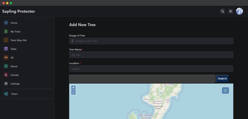Image resolution: width=248 pixels, height=119 pixels.
Task: Open Trees Near Me menu label
Action: [18, 40]
